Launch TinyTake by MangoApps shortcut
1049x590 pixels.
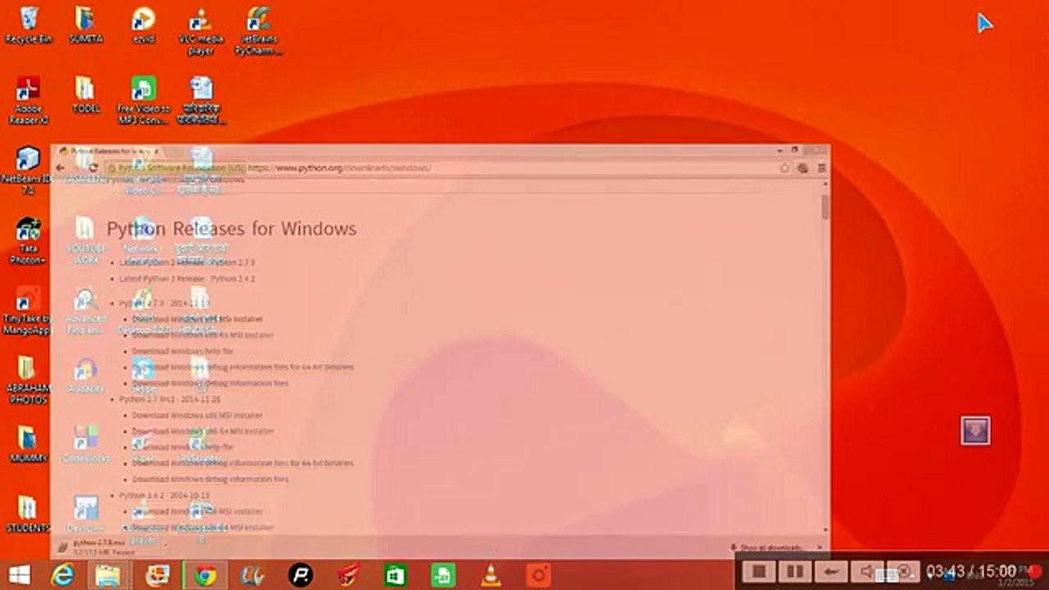[28, 311]
